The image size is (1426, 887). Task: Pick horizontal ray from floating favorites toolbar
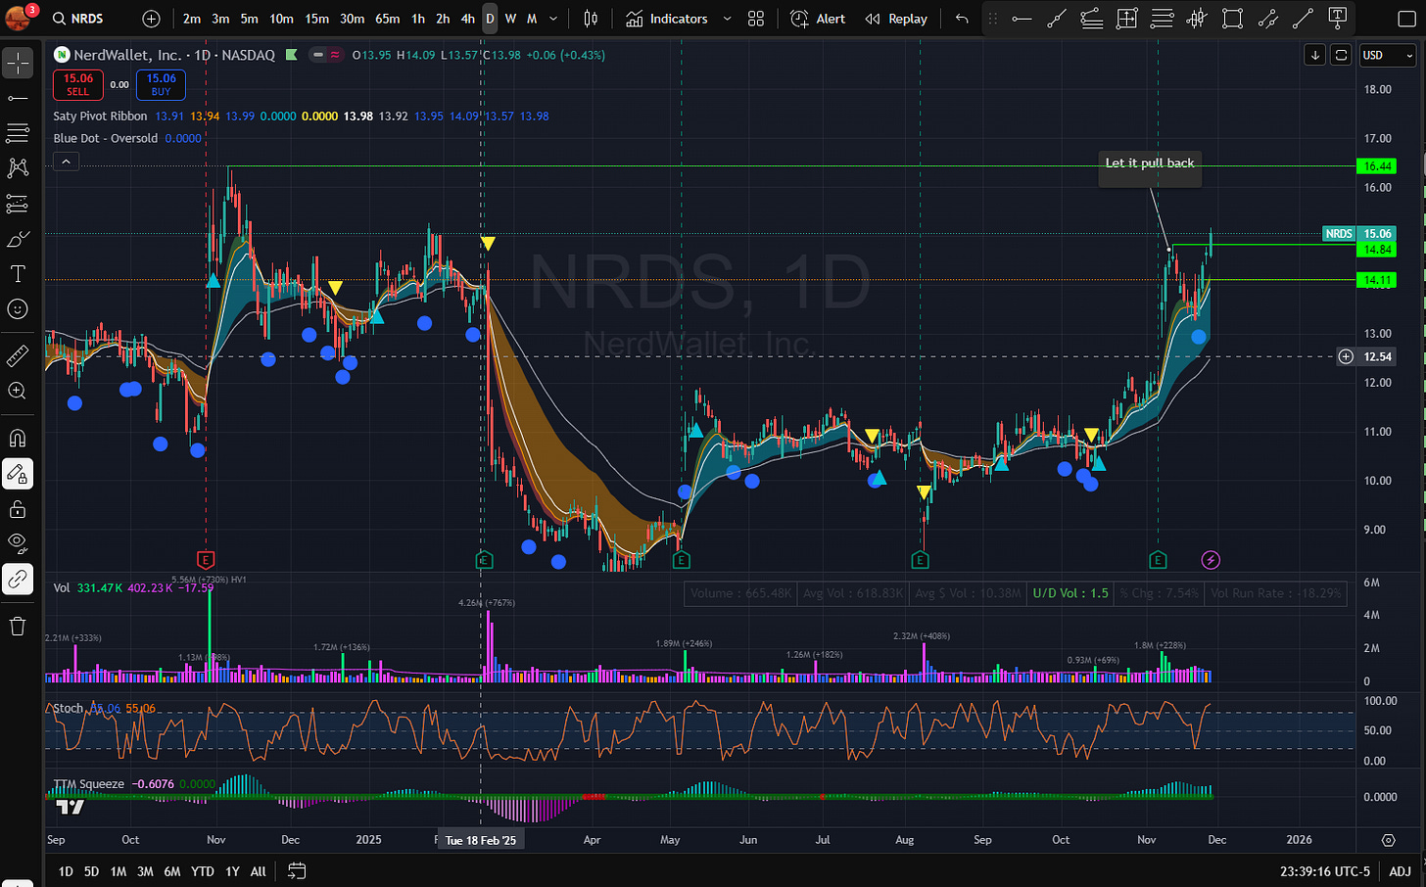1022,18
